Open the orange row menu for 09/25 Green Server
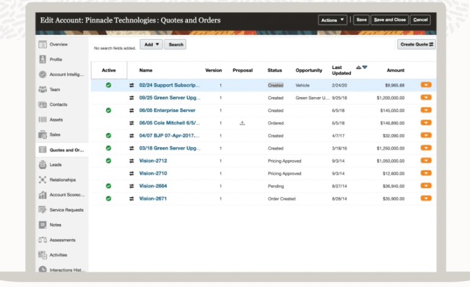Screen dimensions: 470x287 (x=426, y=98)
